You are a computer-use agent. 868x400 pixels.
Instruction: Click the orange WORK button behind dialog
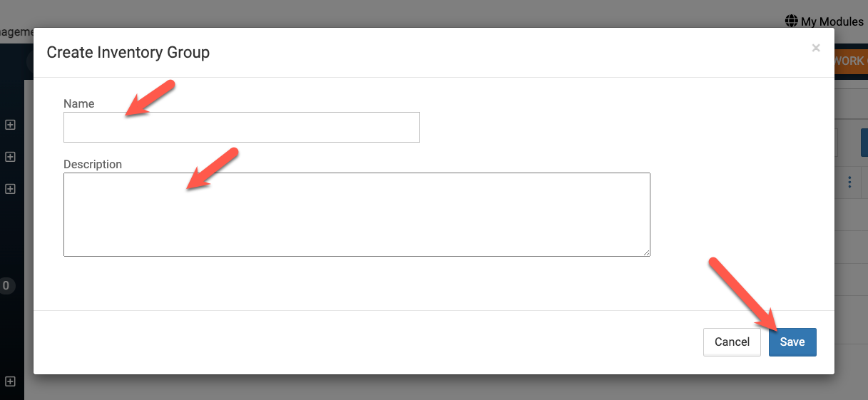click(851, 61)
